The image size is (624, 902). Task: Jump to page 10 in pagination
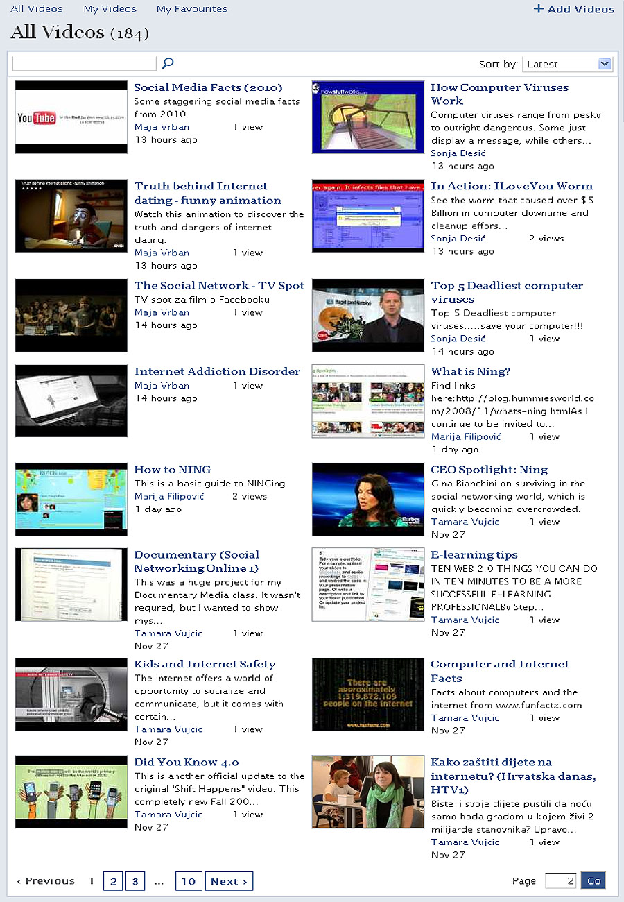click(x=188, y=881)
